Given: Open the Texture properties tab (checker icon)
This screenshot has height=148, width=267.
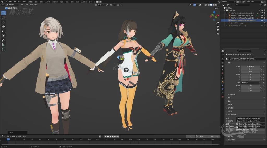Looking at the screenshot, I should 223,97.
